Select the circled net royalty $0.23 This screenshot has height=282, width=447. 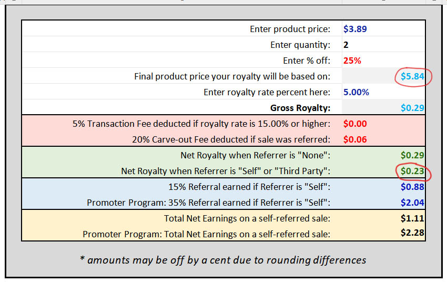click(412, 171)
